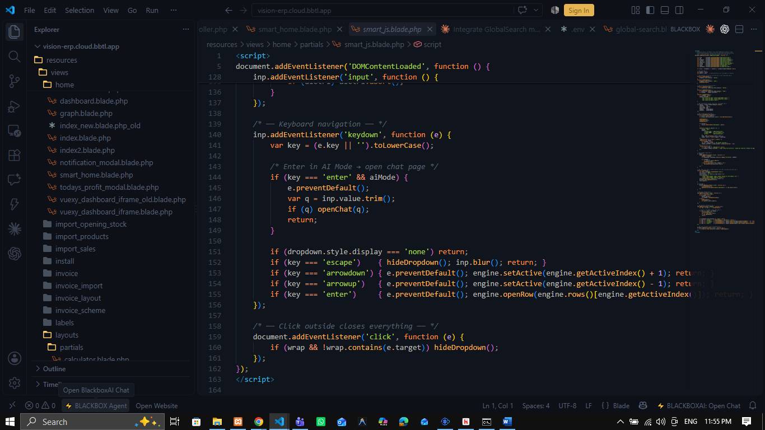Click the Sign In button
This screenshot has width=765, height=430.
[x=579, y=10]
